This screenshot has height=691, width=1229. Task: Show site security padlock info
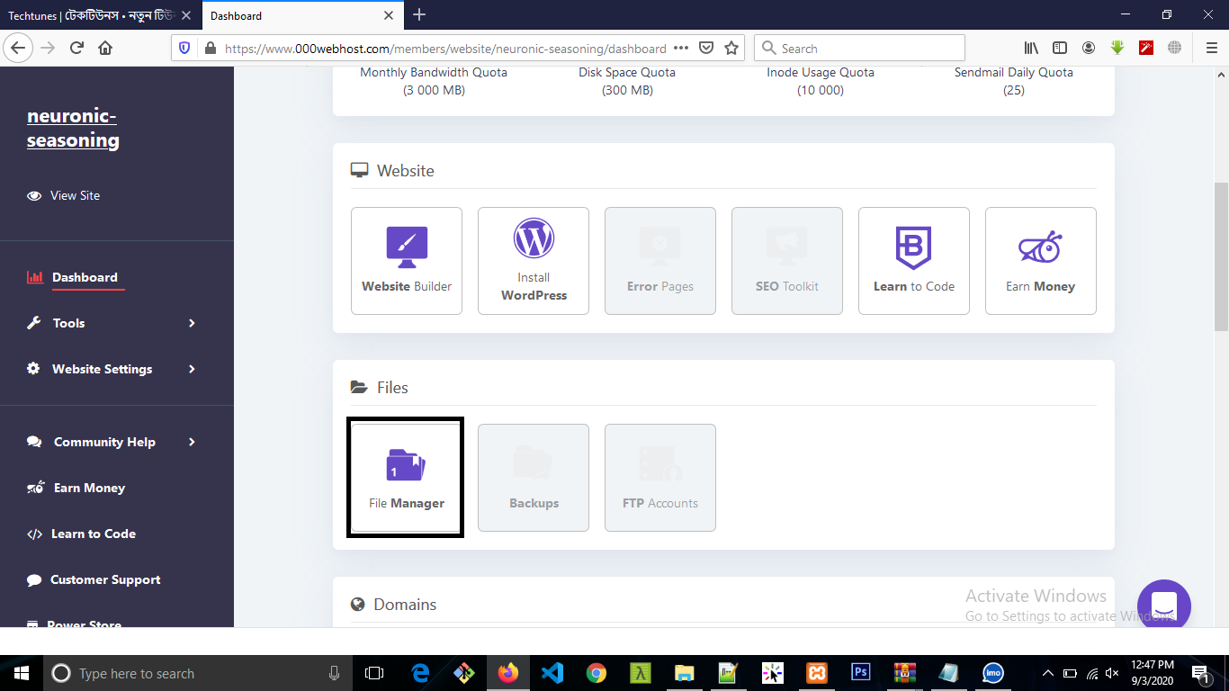tap(210, 49)
